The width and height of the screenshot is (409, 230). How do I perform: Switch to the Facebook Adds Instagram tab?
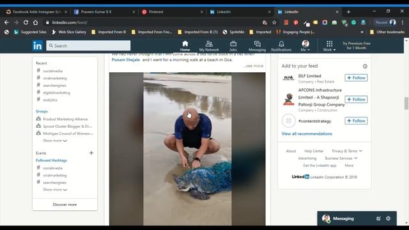click(x=36, y=11)
